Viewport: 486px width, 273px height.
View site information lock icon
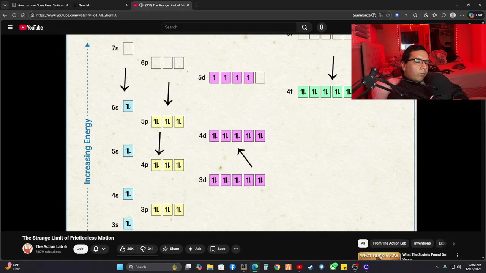(x=33, y=15)
